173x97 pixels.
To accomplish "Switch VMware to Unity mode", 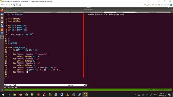I will pos(20,5).
